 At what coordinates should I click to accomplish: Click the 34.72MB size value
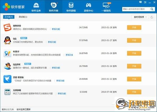83,27
